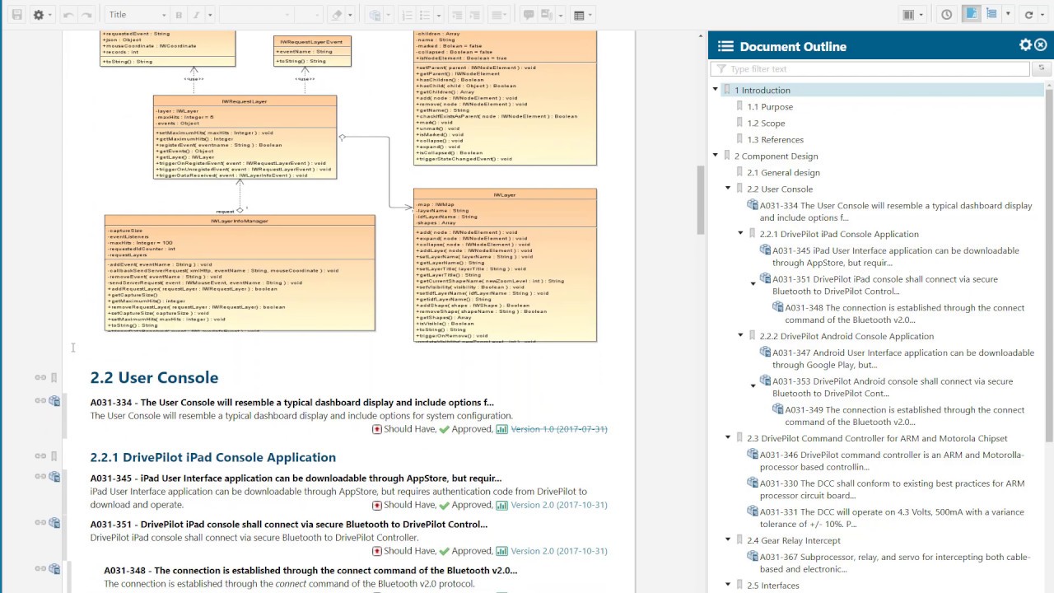Open the paragraph style dropdown showing Title
This screenshot has width=1054, height=593.
point(138,15)
